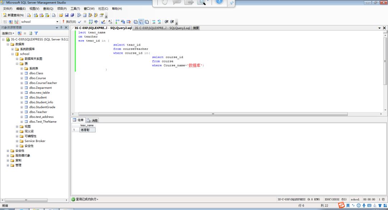The width and height of the screenshot is (388, 210).
Task: Click the Save file icon in toolbar
Action: coord(67,15)
